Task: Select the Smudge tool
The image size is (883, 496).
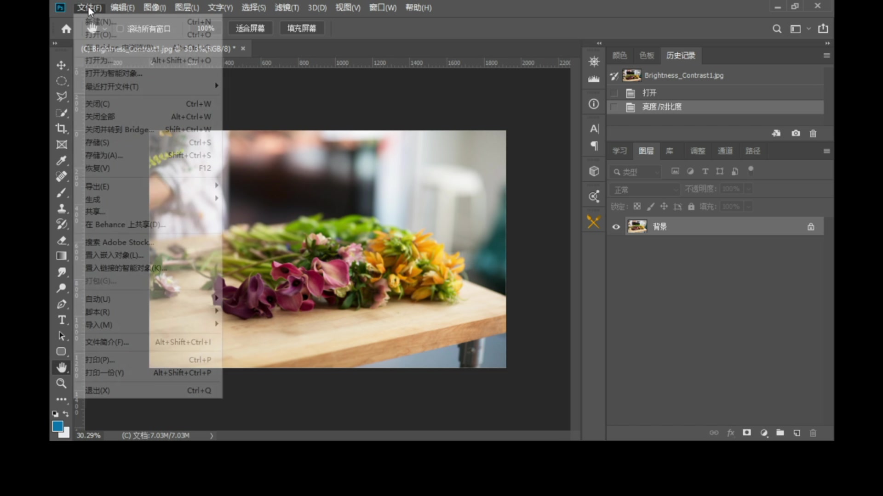Action: [61, 272]
